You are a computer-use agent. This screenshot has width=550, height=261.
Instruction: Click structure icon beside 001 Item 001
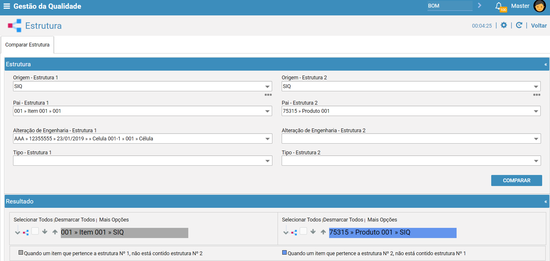(26, 233)
